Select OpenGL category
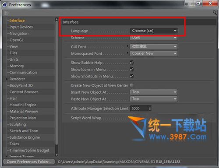 click(17, 40)
